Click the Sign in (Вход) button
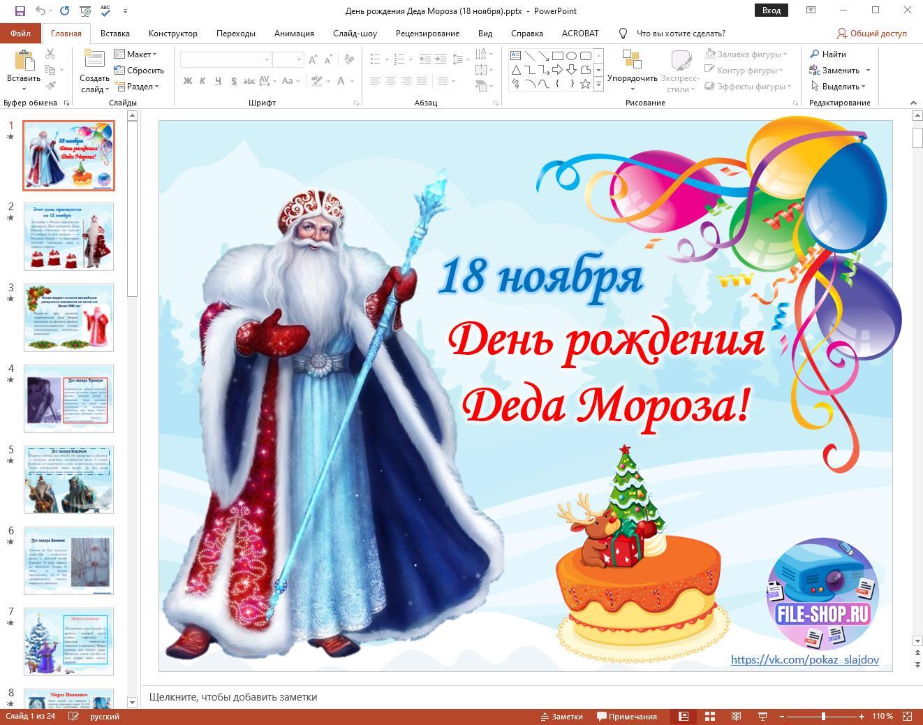This screenshot has height=725, width=923. 771,10
